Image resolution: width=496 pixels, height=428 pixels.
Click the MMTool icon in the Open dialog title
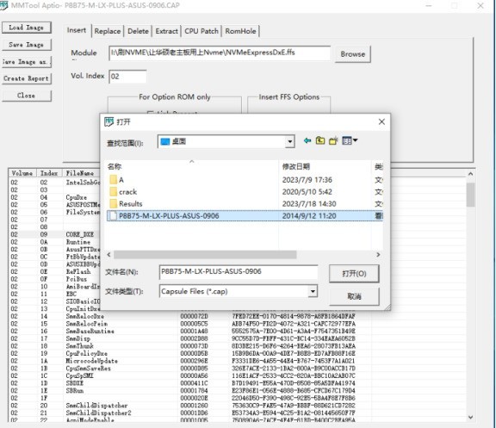[108, 121]
